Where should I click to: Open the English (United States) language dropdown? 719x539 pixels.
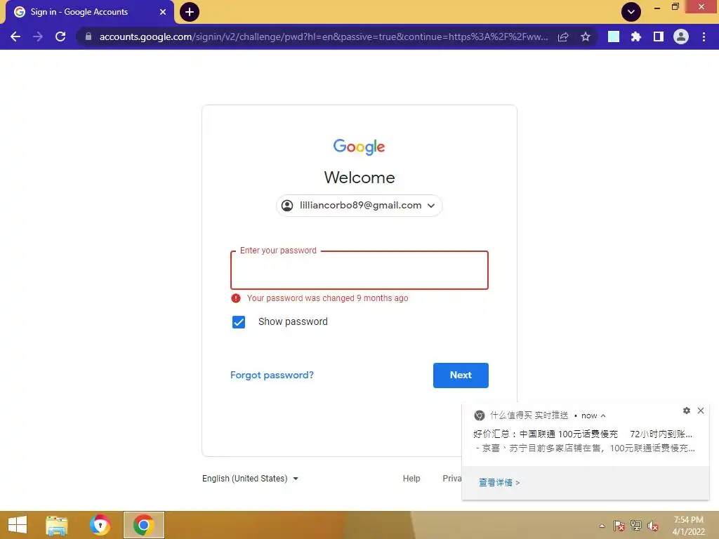(251, 479)
